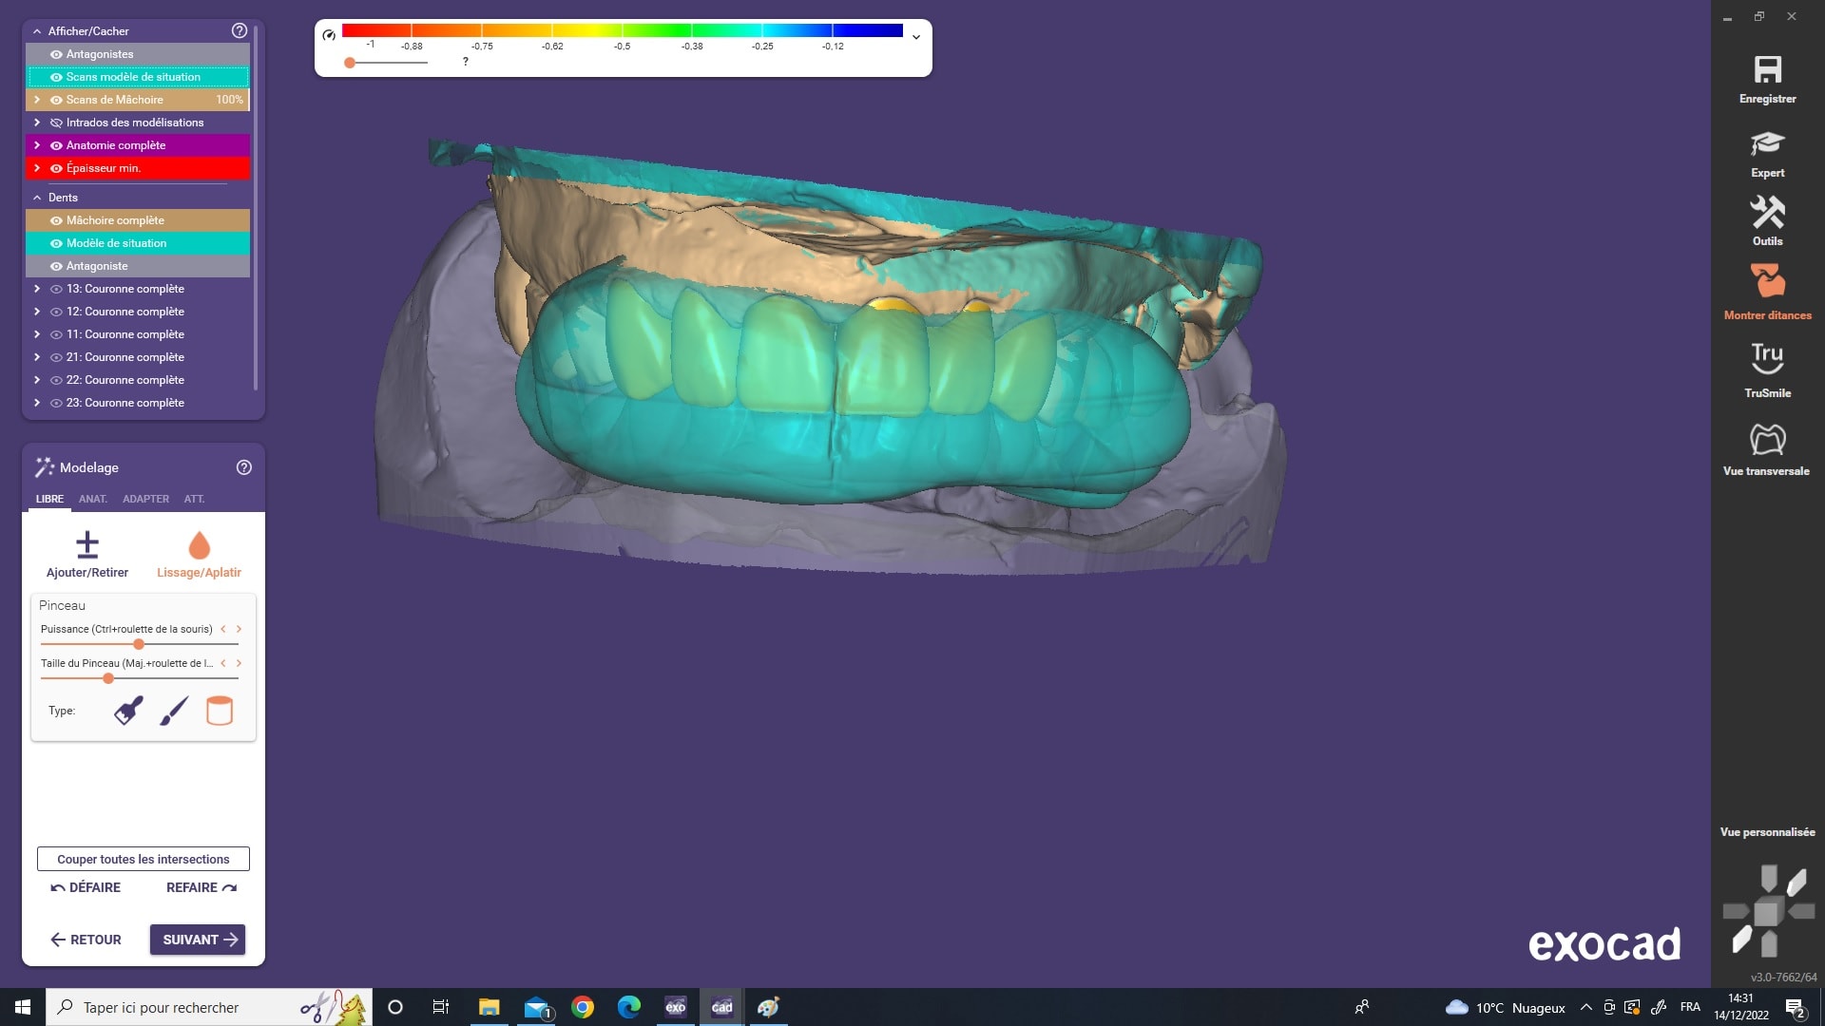Click the SUIVANT button
1825x1026 pixels.
coord(198,940)
